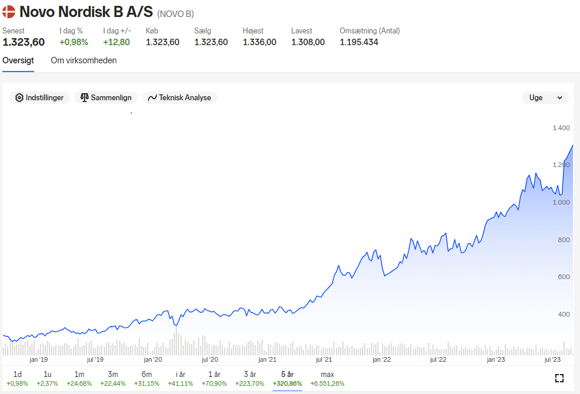Select the 1d time range

[18, 379]
